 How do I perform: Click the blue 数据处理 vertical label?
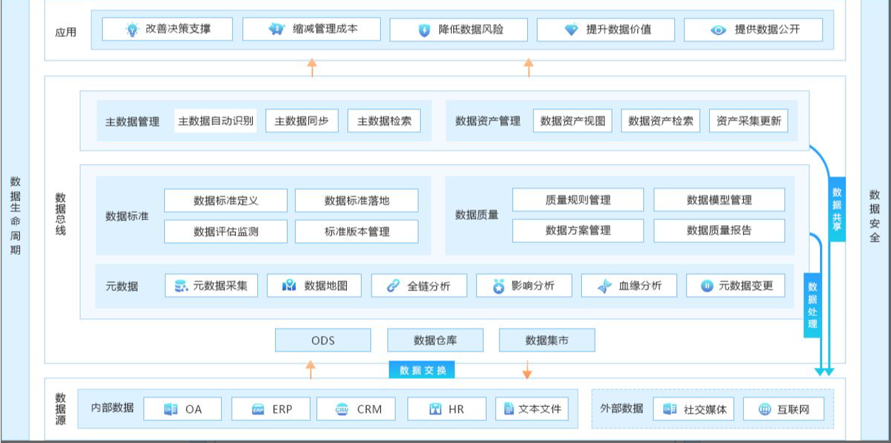pyautogui.click(x=813, y=305)
